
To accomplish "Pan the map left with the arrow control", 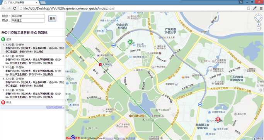I will (256, 18).
